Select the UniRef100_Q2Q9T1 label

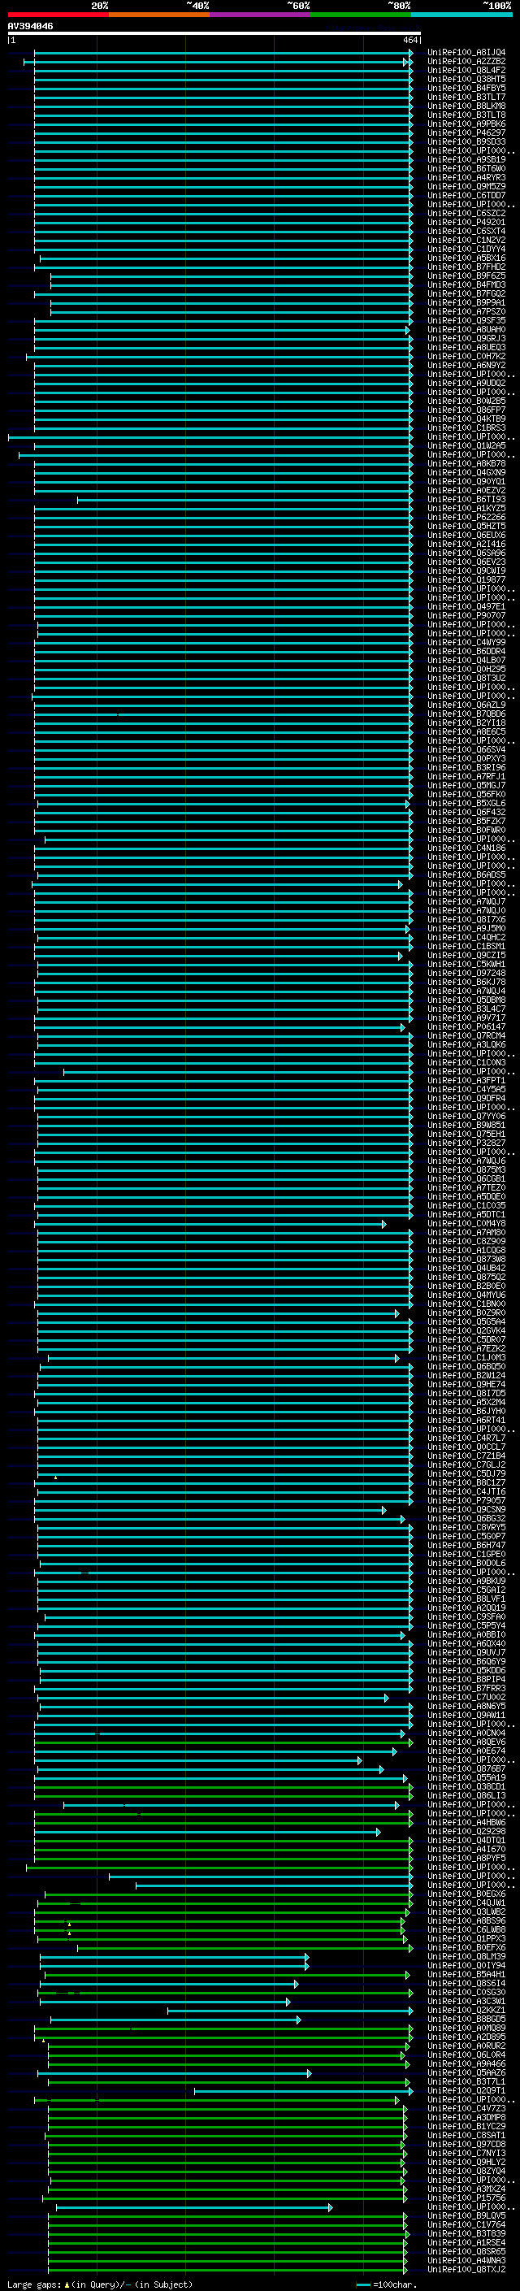466,2091
